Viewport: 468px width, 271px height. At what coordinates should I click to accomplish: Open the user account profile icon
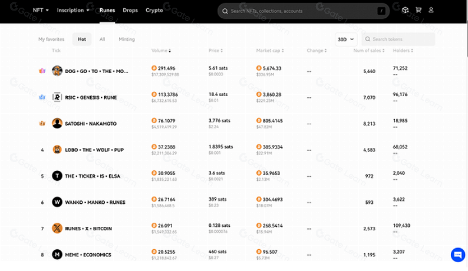click(431, 10)
